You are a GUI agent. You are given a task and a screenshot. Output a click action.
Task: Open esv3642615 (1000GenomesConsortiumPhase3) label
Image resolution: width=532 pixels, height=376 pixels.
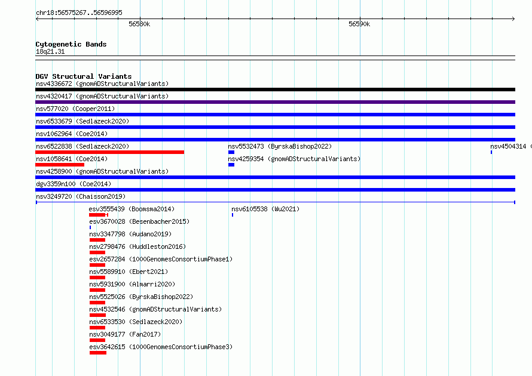pos(161,347)
